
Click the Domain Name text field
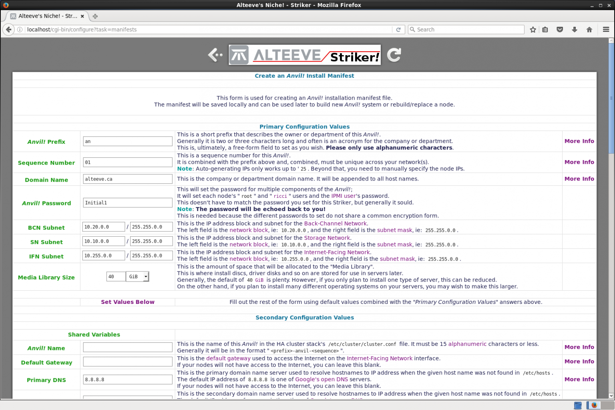pyautogui.click(x=127, y=179)
